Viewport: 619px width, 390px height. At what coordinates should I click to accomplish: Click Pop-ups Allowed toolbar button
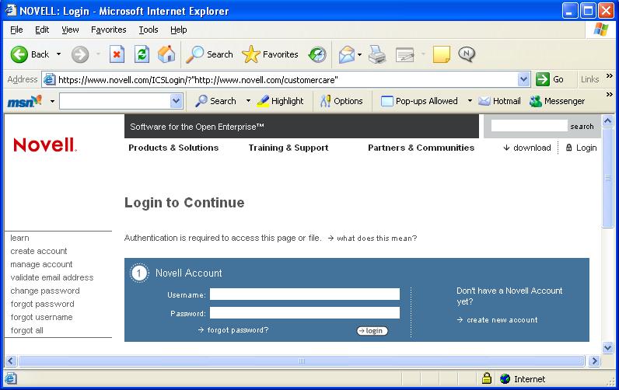(x=419, y=101)
